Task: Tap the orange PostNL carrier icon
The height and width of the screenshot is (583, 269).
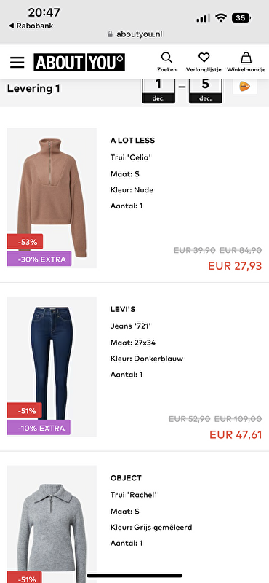Action: (x=244, y=87)
